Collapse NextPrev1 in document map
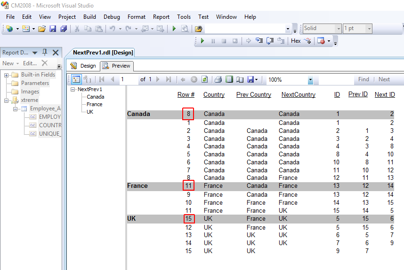Screen dimensions: 404x270 tap(73, 89)
